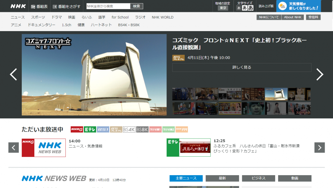The height and width of the screenshot is (188, 333).
Task: Select the NHK G channel icon
Action: 77,130
